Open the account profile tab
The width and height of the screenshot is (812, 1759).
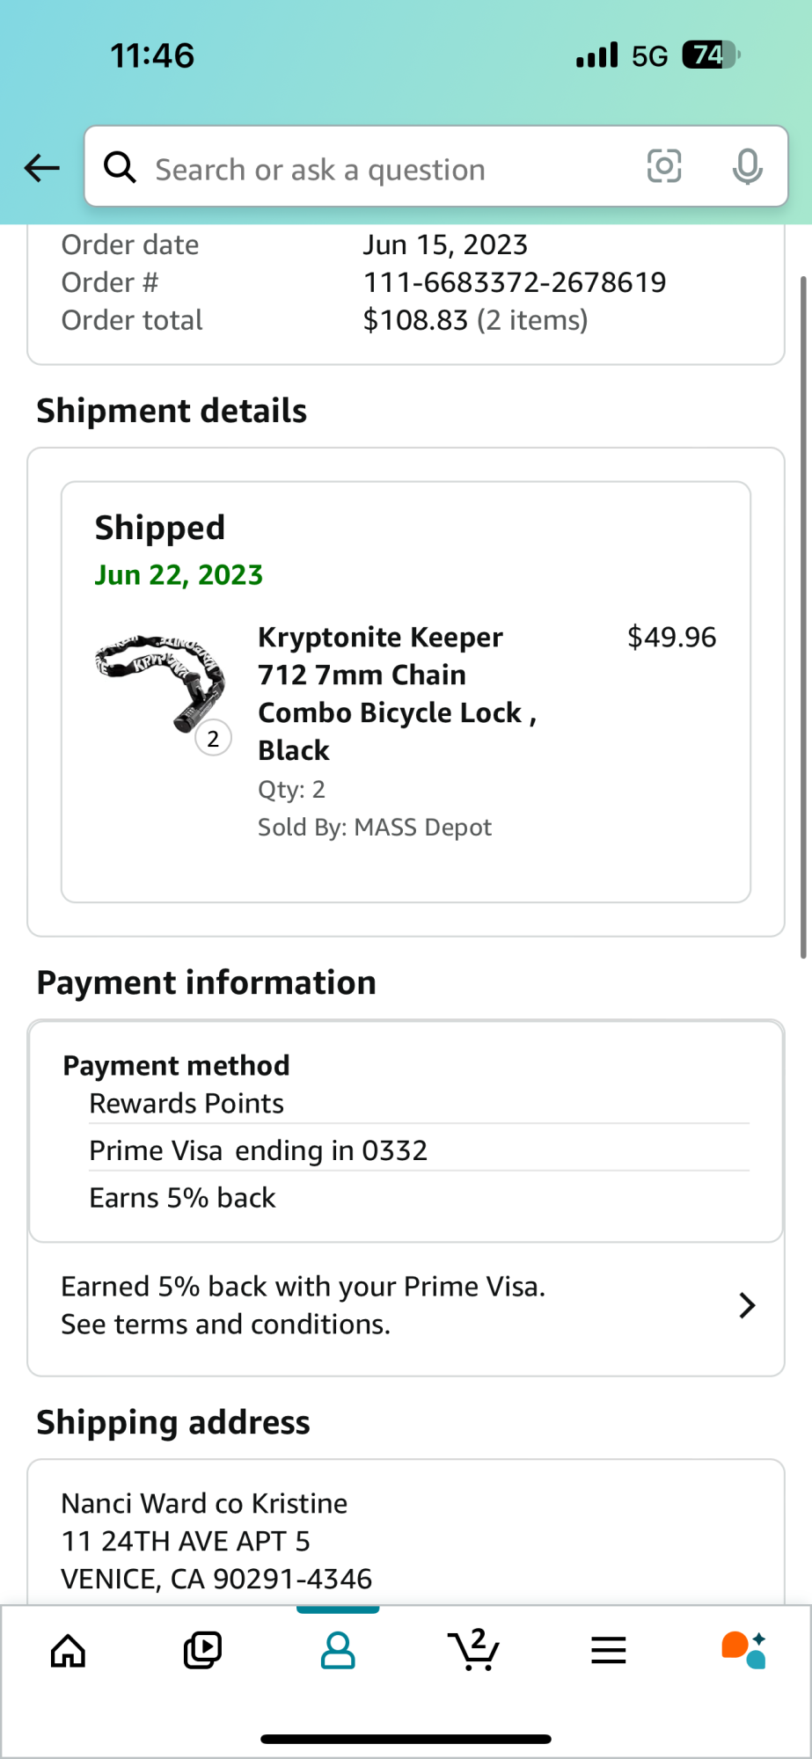pos(338,1650)
